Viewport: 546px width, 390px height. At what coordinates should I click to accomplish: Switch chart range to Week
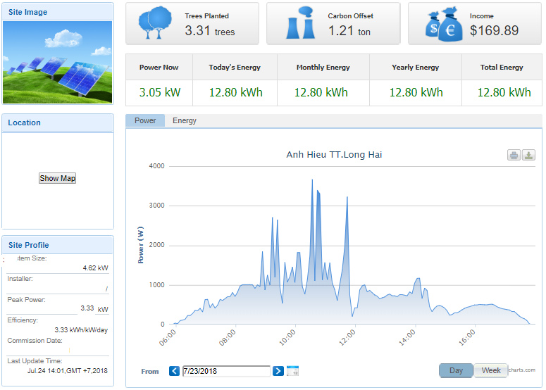pyautogui.click(x=490, y=370)
